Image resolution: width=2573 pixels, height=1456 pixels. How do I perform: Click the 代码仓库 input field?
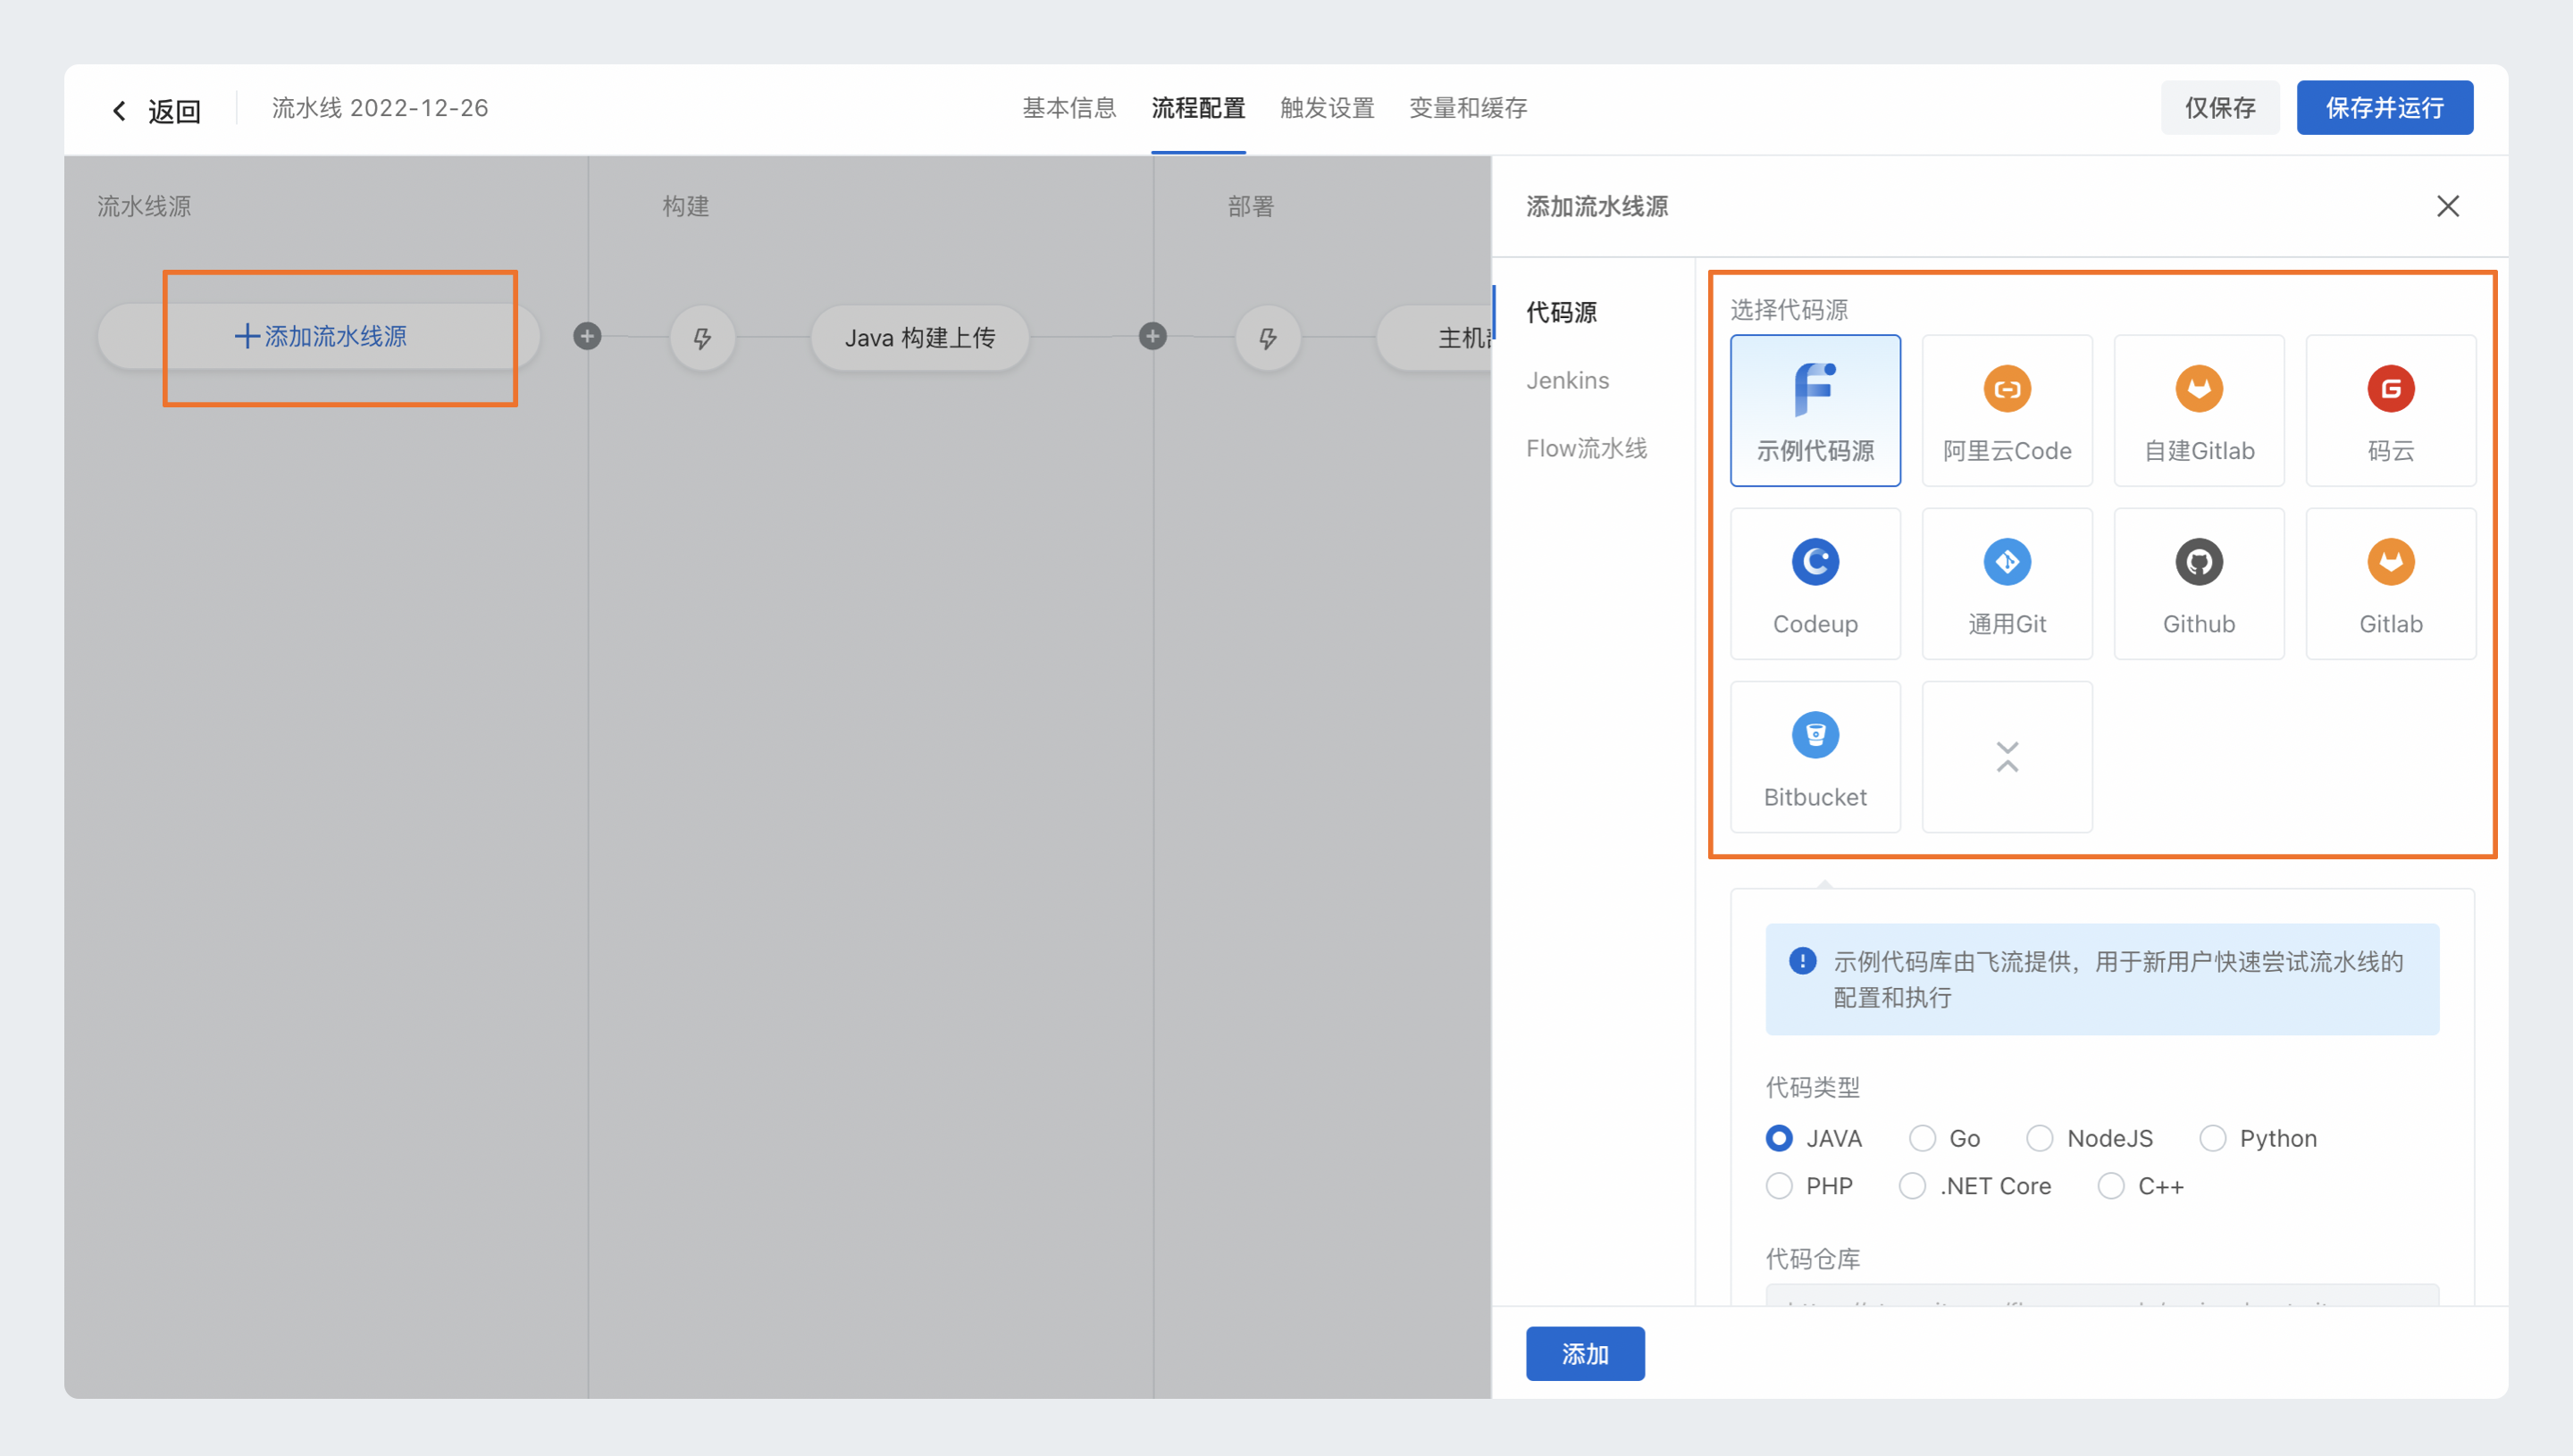pyautogui.click(x=2102, y=1295)
